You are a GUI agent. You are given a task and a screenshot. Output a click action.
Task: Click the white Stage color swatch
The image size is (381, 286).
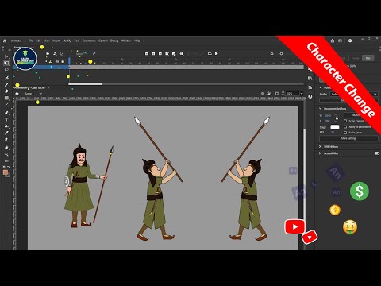point(335,127)
